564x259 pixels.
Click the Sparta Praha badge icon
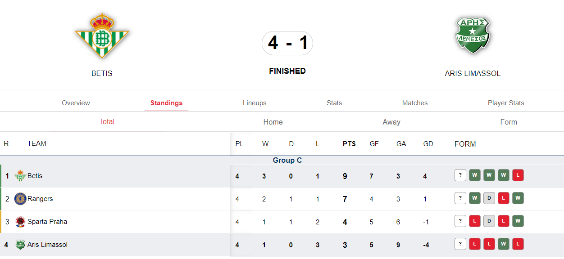20,222
